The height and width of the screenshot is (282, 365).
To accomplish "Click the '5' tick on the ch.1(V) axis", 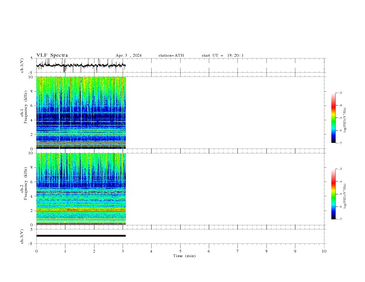I will [x=32, y=59].
